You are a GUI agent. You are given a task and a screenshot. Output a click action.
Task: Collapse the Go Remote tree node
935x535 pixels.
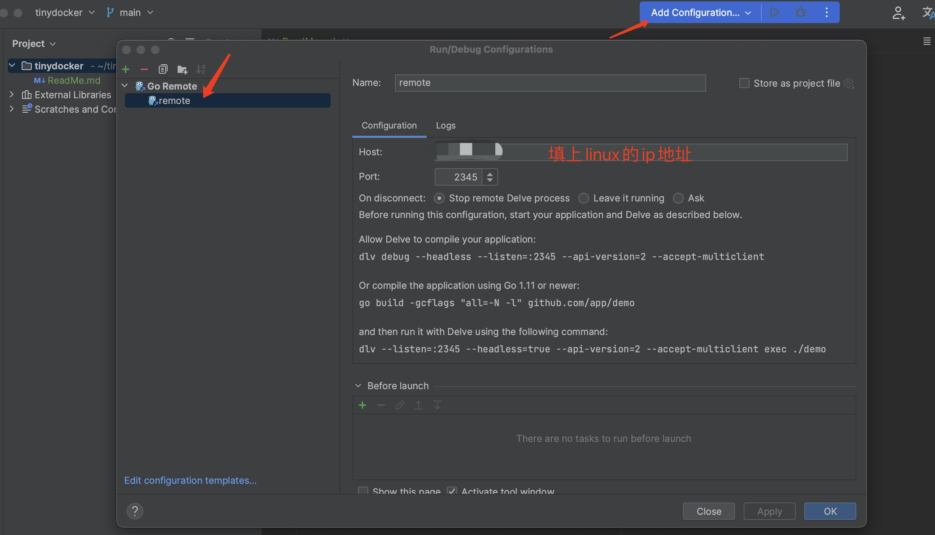point(125,86)
